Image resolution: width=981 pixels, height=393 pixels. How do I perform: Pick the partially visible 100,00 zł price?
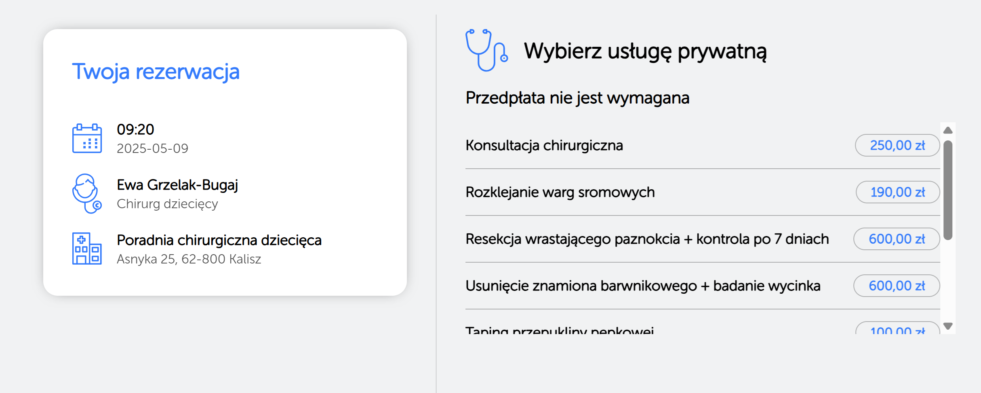coord(898,328)
